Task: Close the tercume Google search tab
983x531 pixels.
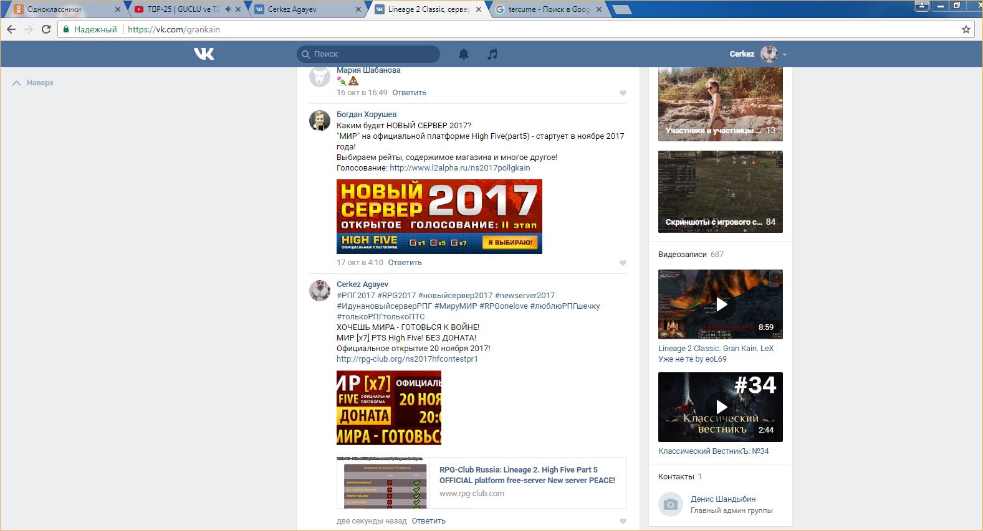Action: (599, 9)
